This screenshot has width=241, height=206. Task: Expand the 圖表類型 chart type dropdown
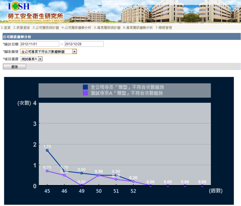point(74,51)
